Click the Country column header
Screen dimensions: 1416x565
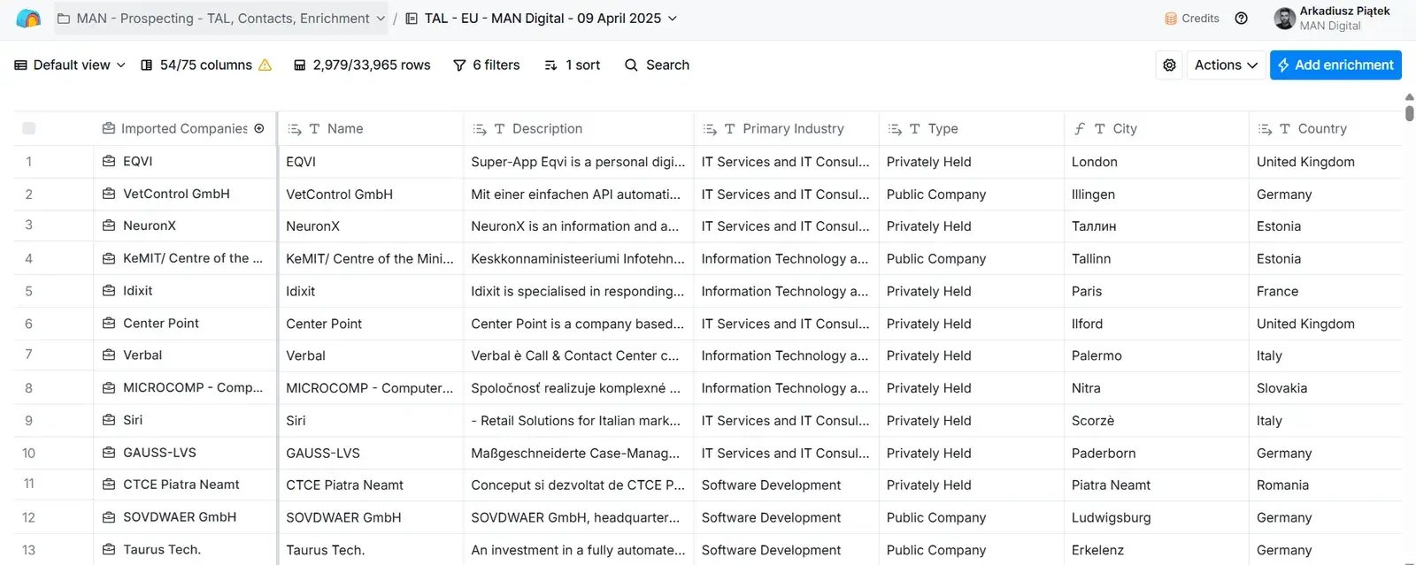1325,128
